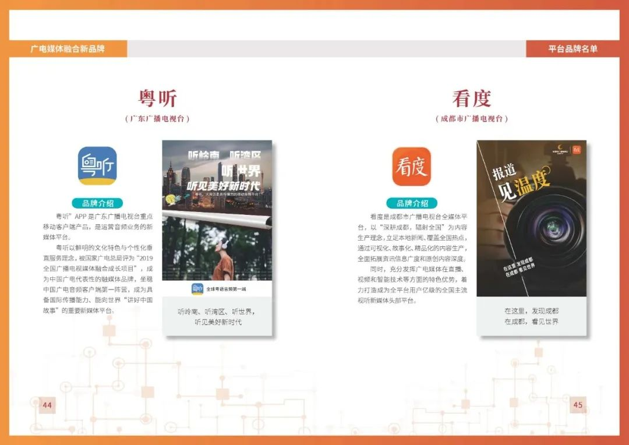629x445 pixels.
Task: Click the 粤听 large title
Action: pyautogui.click(x=157, y=98)
